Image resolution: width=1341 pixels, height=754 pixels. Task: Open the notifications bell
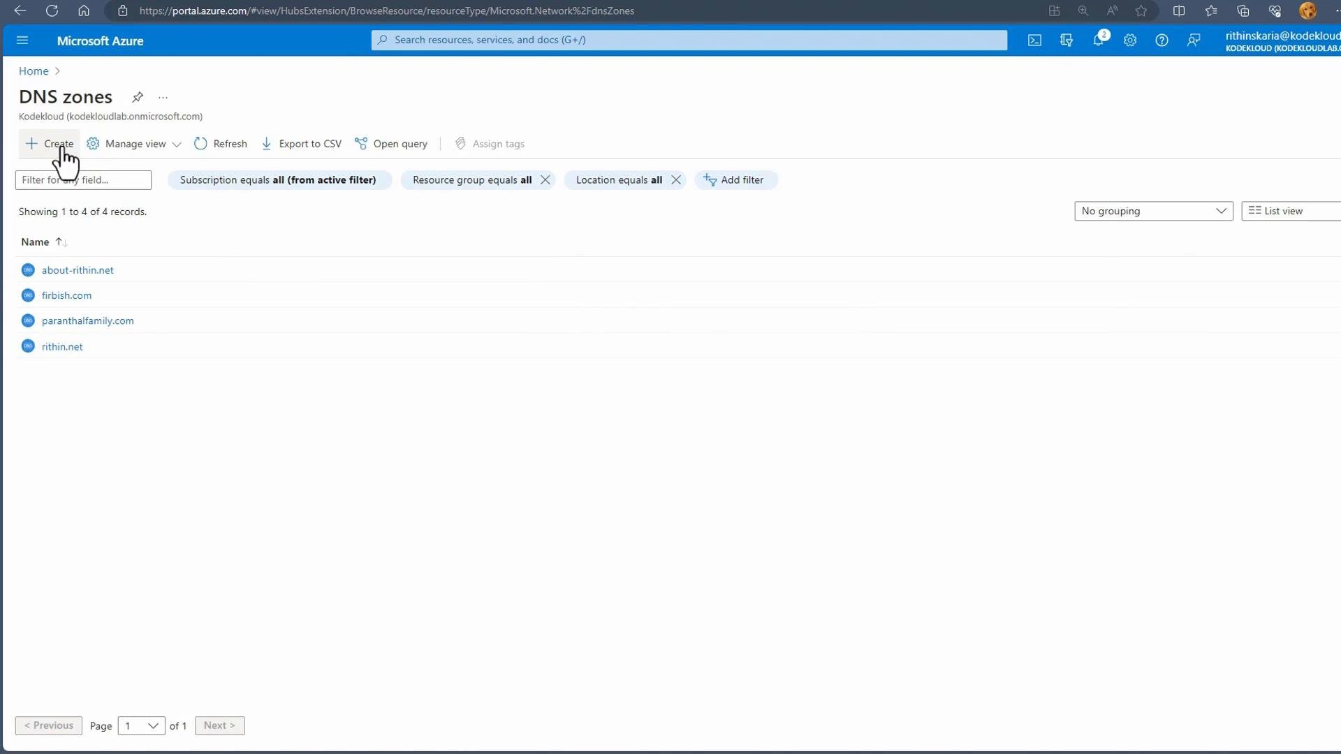[x=1099, y=40]
